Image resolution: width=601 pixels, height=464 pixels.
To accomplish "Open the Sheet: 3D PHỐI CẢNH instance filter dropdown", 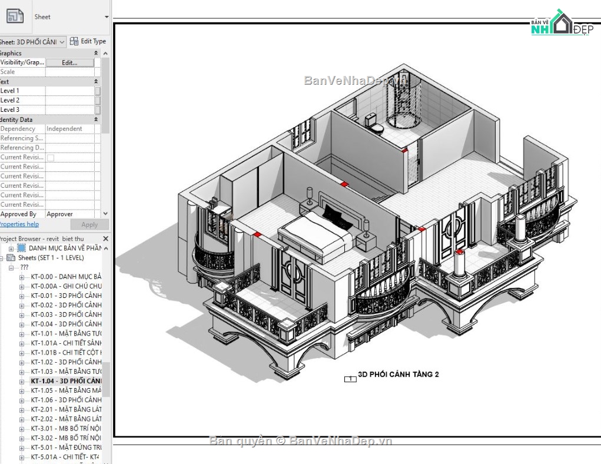I will (x=62, y=42).
